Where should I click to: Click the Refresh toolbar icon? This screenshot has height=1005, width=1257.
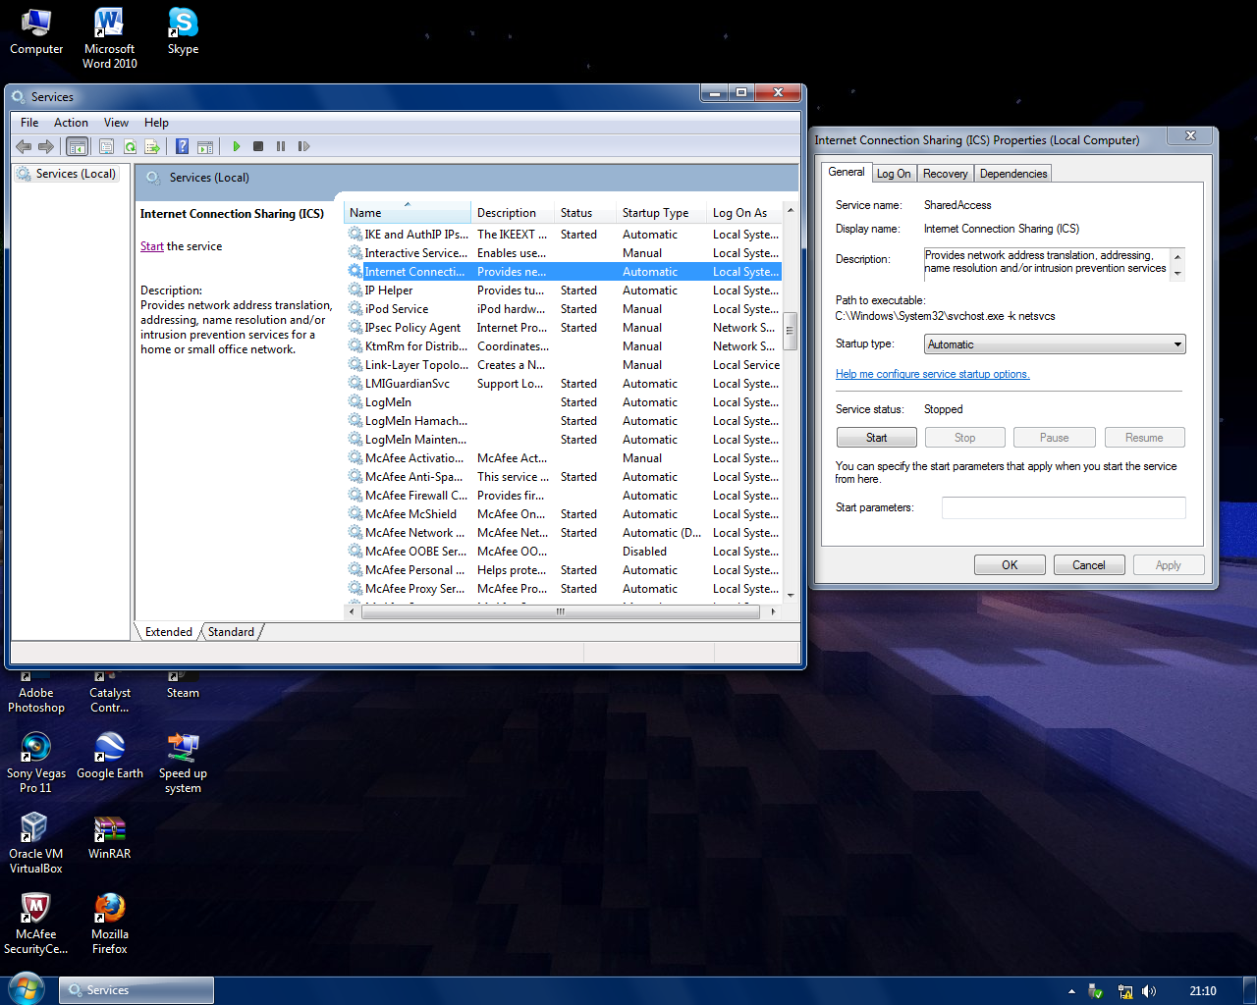(x=130, y=146)
